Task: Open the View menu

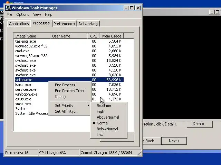Action: click(37, 14)
